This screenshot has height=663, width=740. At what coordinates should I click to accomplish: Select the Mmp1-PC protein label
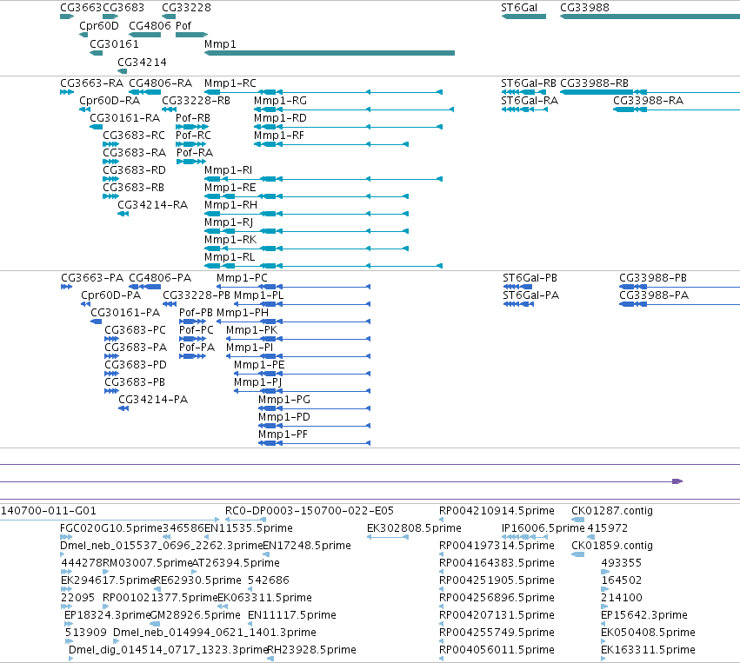coord(242,278)
